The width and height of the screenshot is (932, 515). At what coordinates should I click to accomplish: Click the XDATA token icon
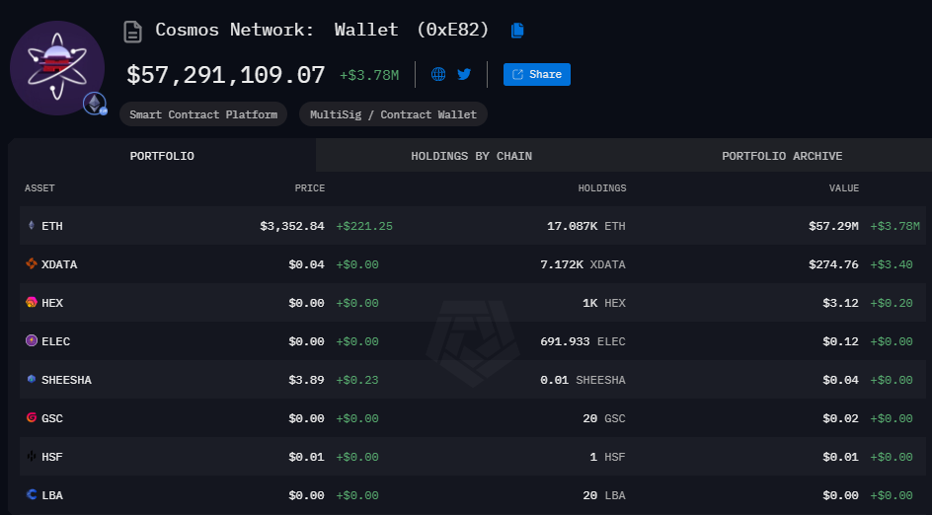point(31,264)
